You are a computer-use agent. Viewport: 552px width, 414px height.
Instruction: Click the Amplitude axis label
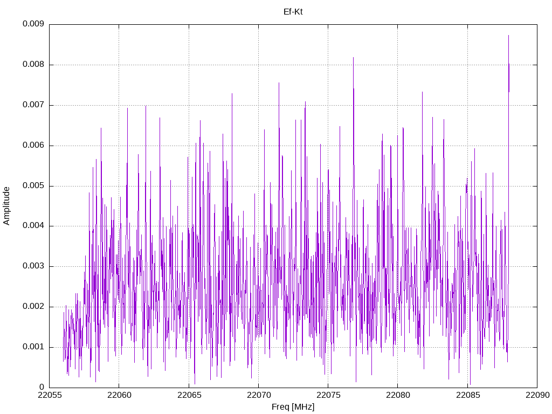(x=6, y=206)
